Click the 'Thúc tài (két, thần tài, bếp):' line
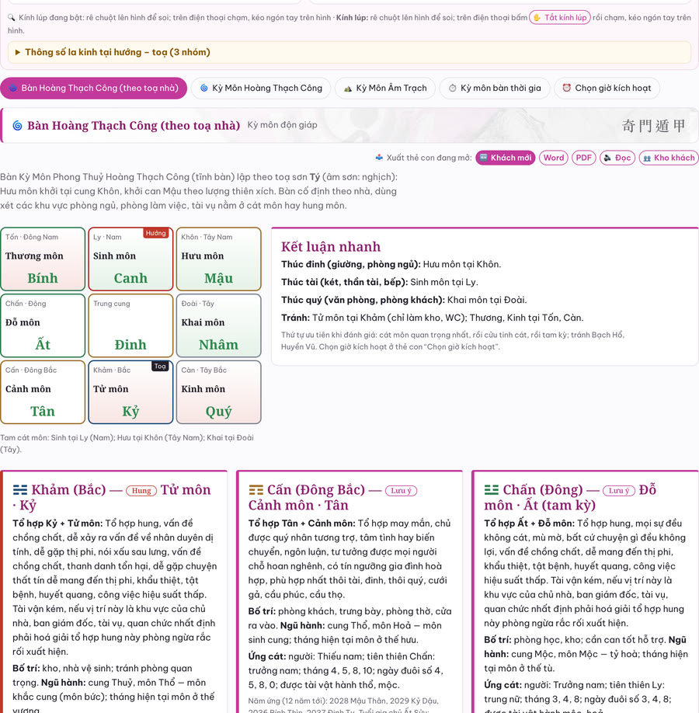699x713 pixels. (x=379, y=283)
